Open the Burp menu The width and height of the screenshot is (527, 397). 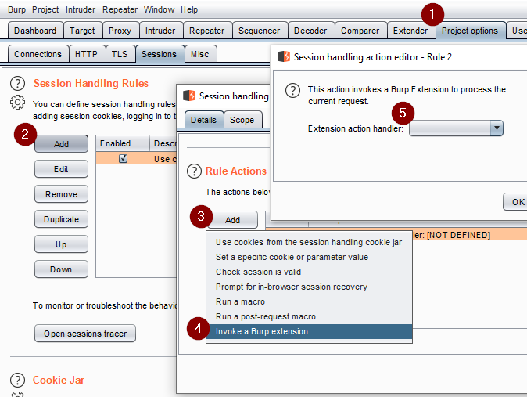point(16,9)
